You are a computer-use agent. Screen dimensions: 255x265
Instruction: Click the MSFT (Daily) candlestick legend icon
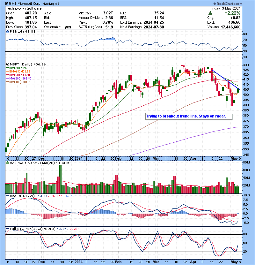[x=8, y=64]
